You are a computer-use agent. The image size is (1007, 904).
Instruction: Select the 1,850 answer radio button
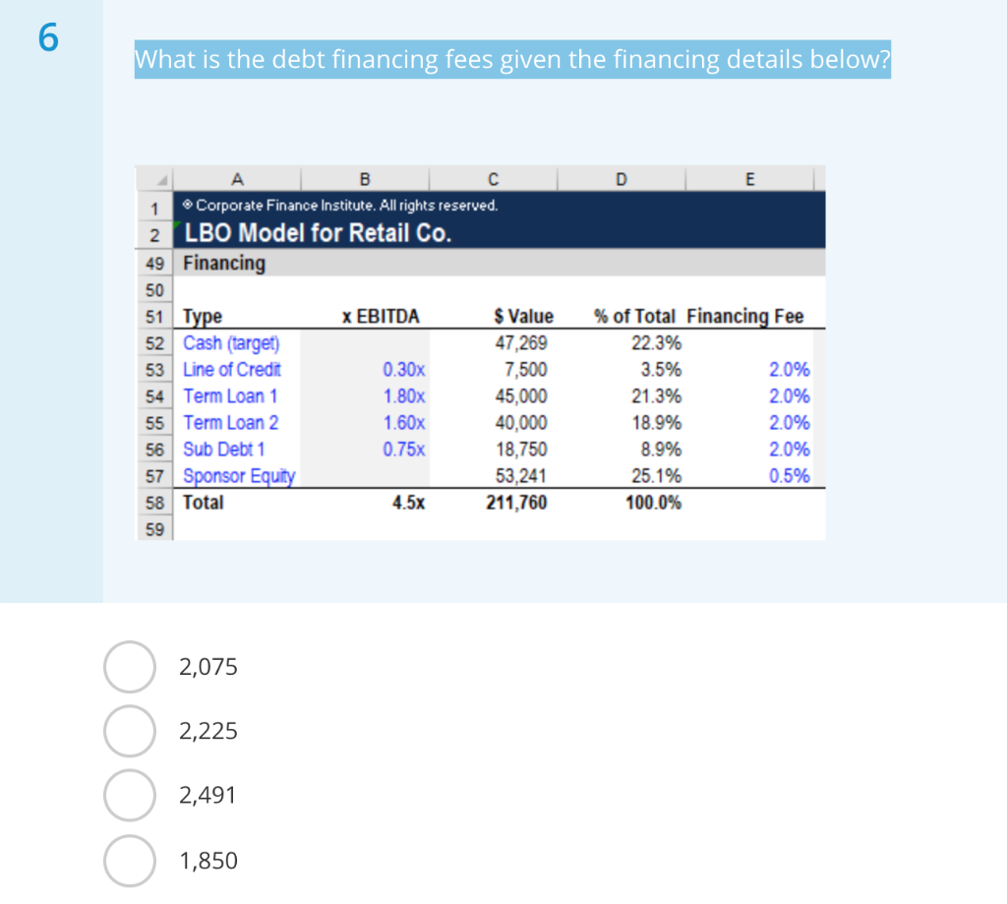129,861
